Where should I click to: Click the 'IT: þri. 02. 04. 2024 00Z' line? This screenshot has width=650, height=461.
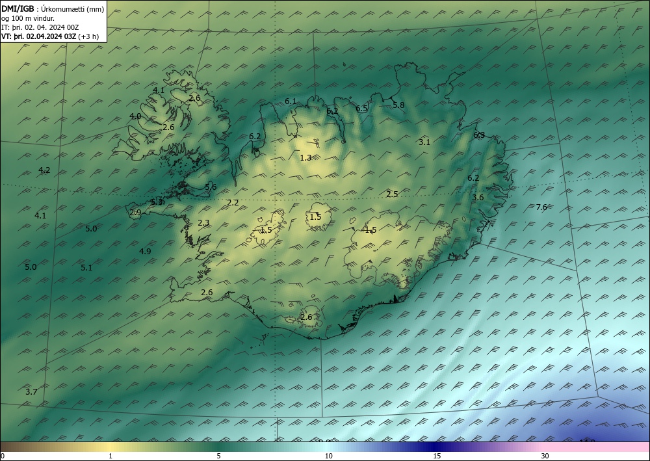[40, 27]
